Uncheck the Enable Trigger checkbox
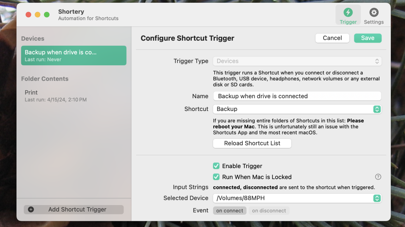 point(216,166)
